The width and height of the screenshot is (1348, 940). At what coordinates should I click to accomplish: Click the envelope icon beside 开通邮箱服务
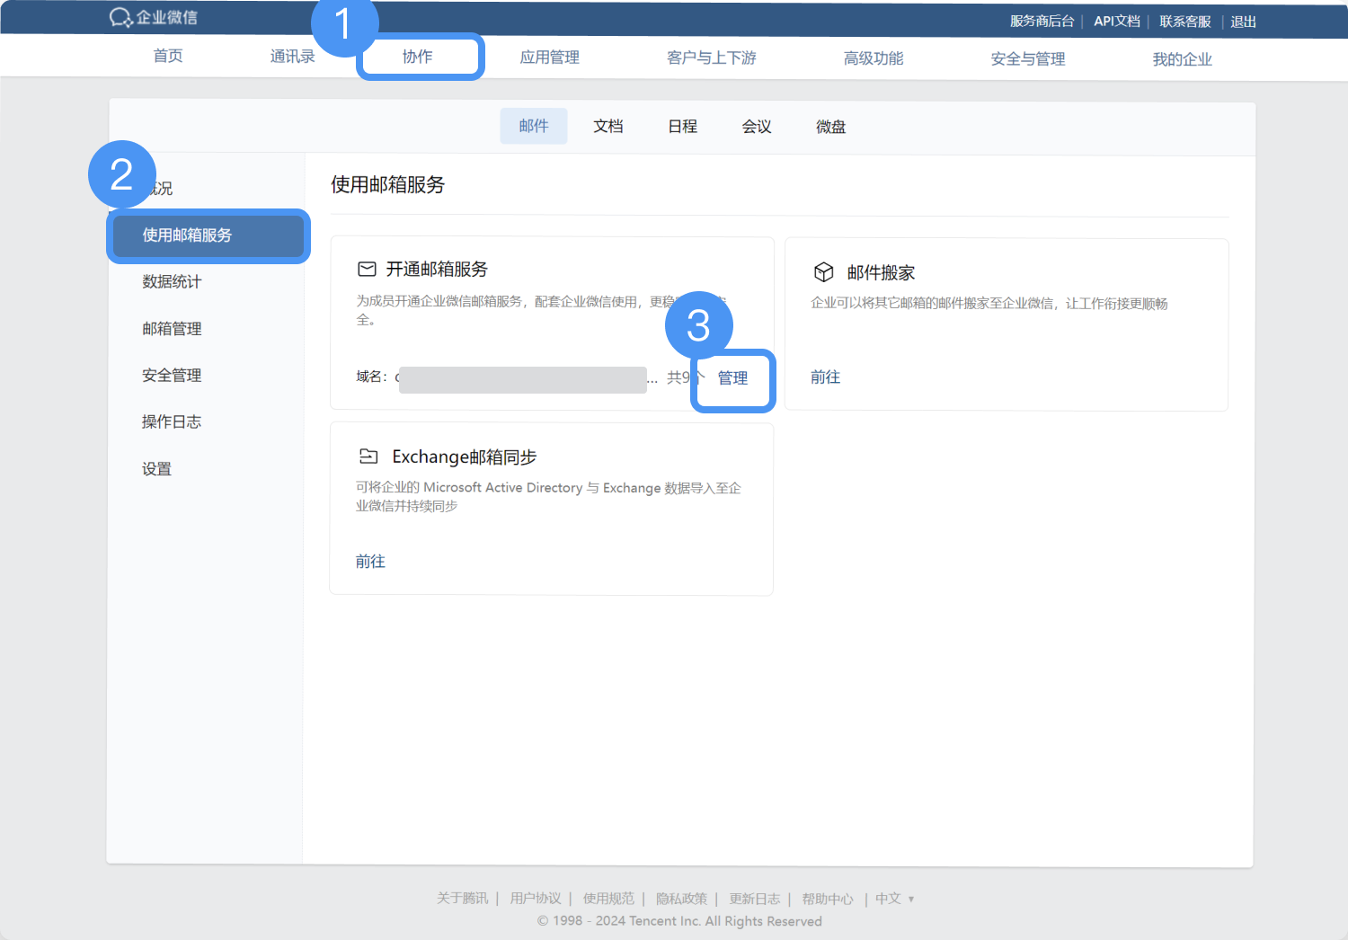point(367,269)
